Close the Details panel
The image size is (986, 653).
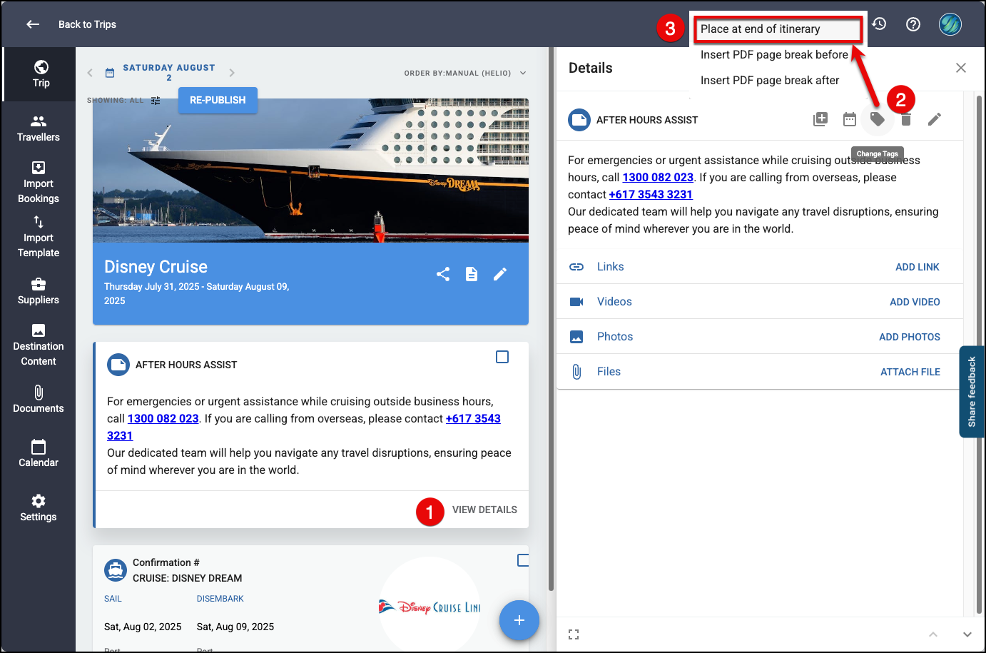961,68
